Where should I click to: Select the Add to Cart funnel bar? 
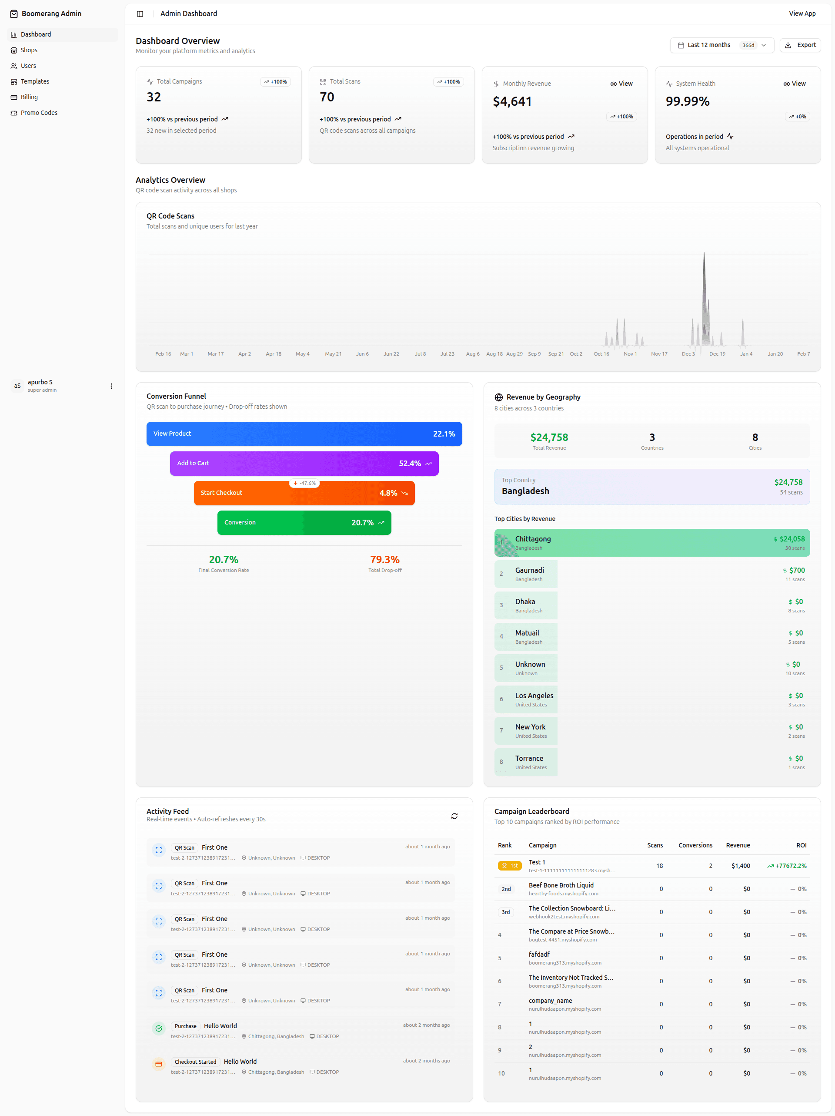304,464
